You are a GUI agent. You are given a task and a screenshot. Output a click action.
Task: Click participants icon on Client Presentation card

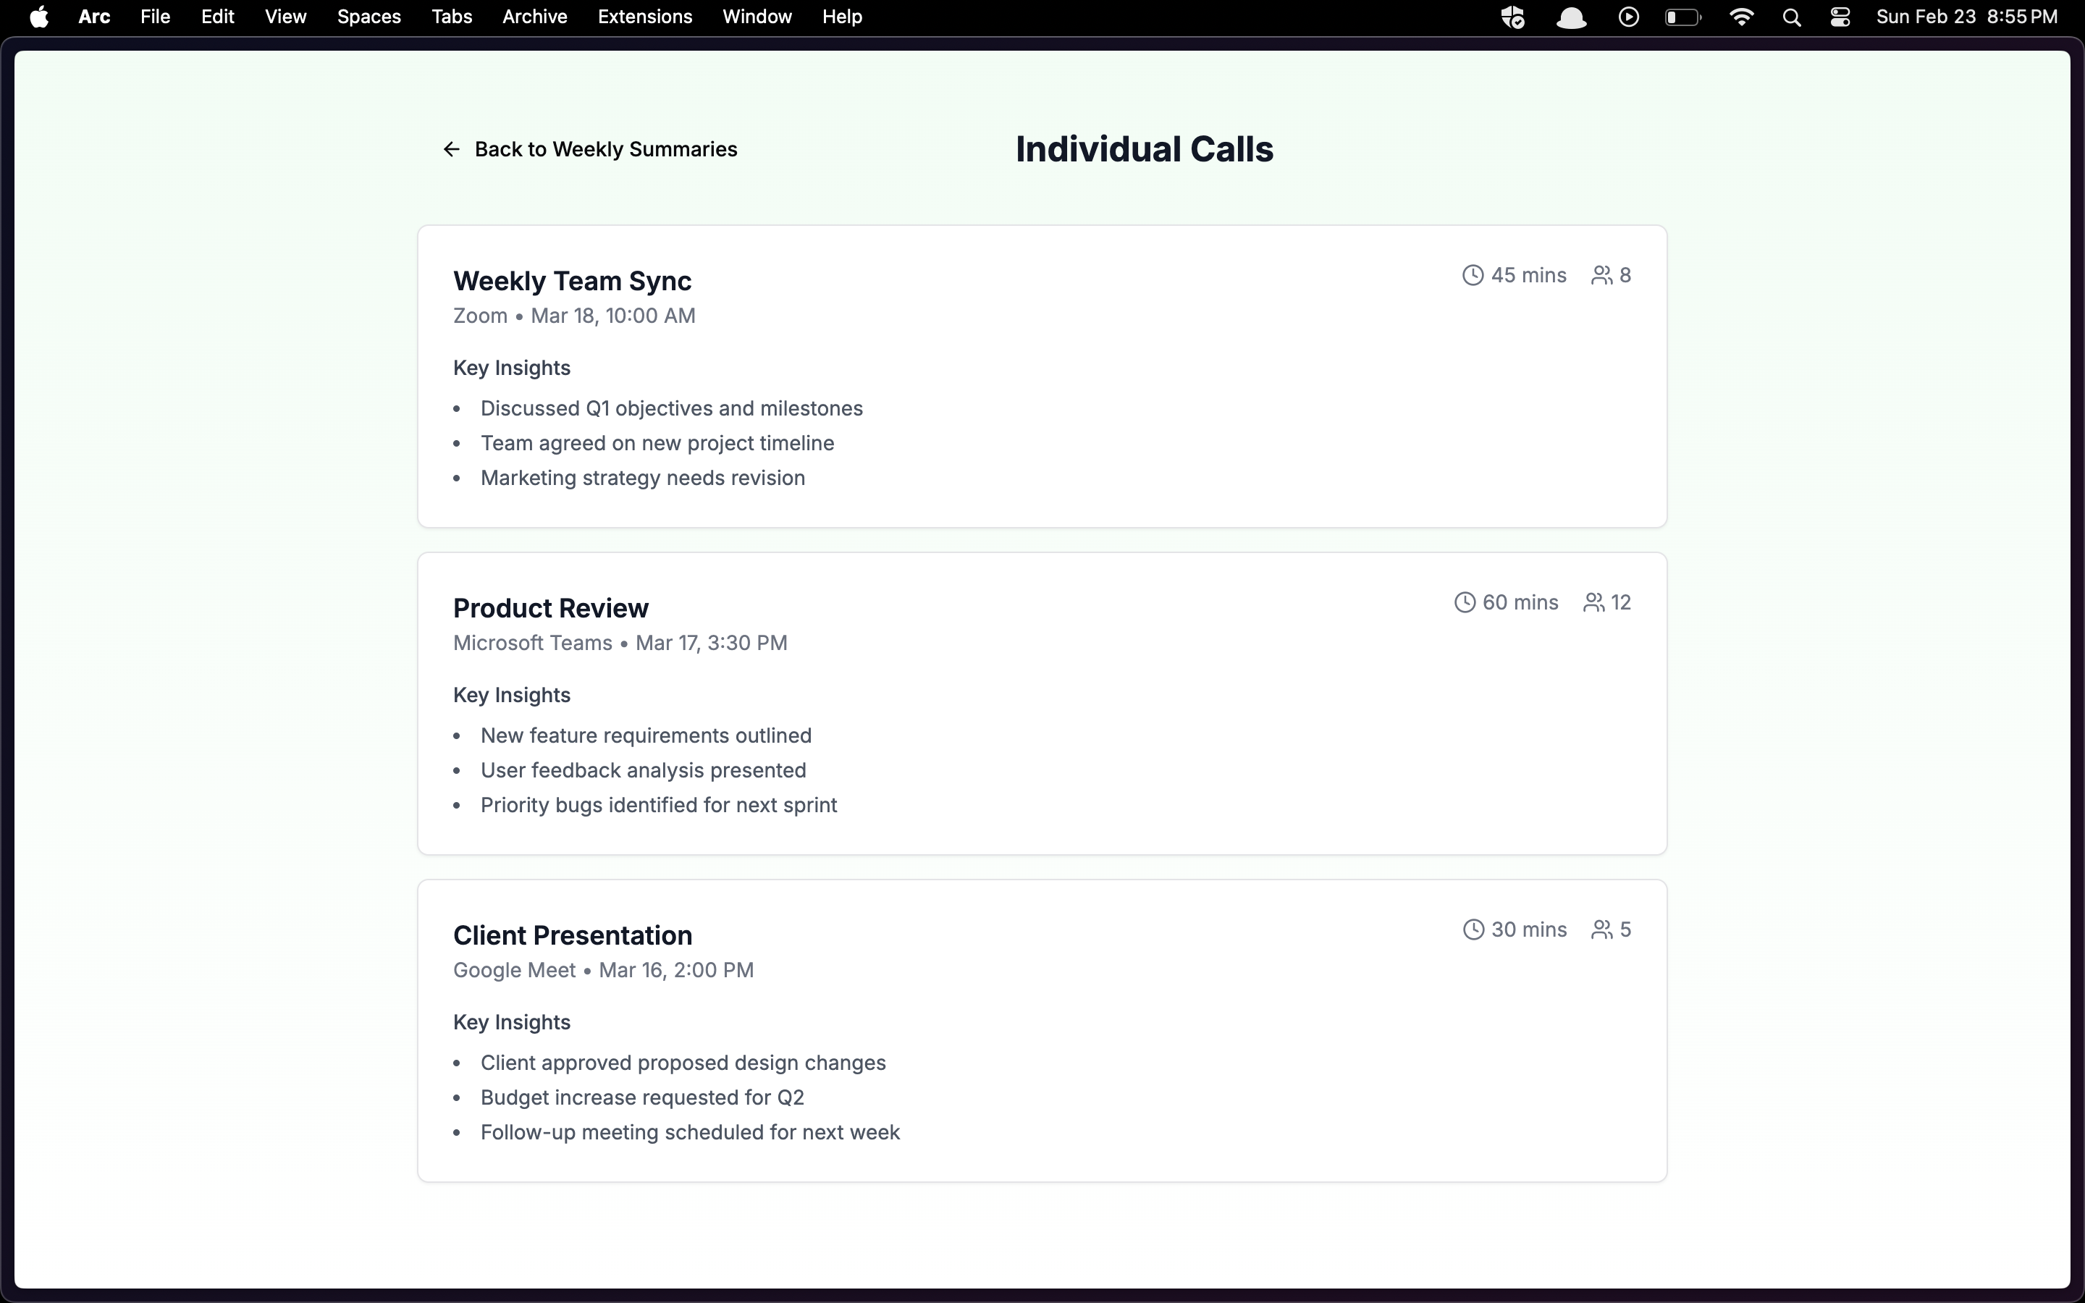[1601, 929]
